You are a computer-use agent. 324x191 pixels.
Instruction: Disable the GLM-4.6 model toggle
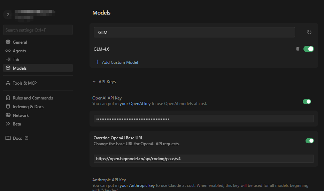point(309,49)
